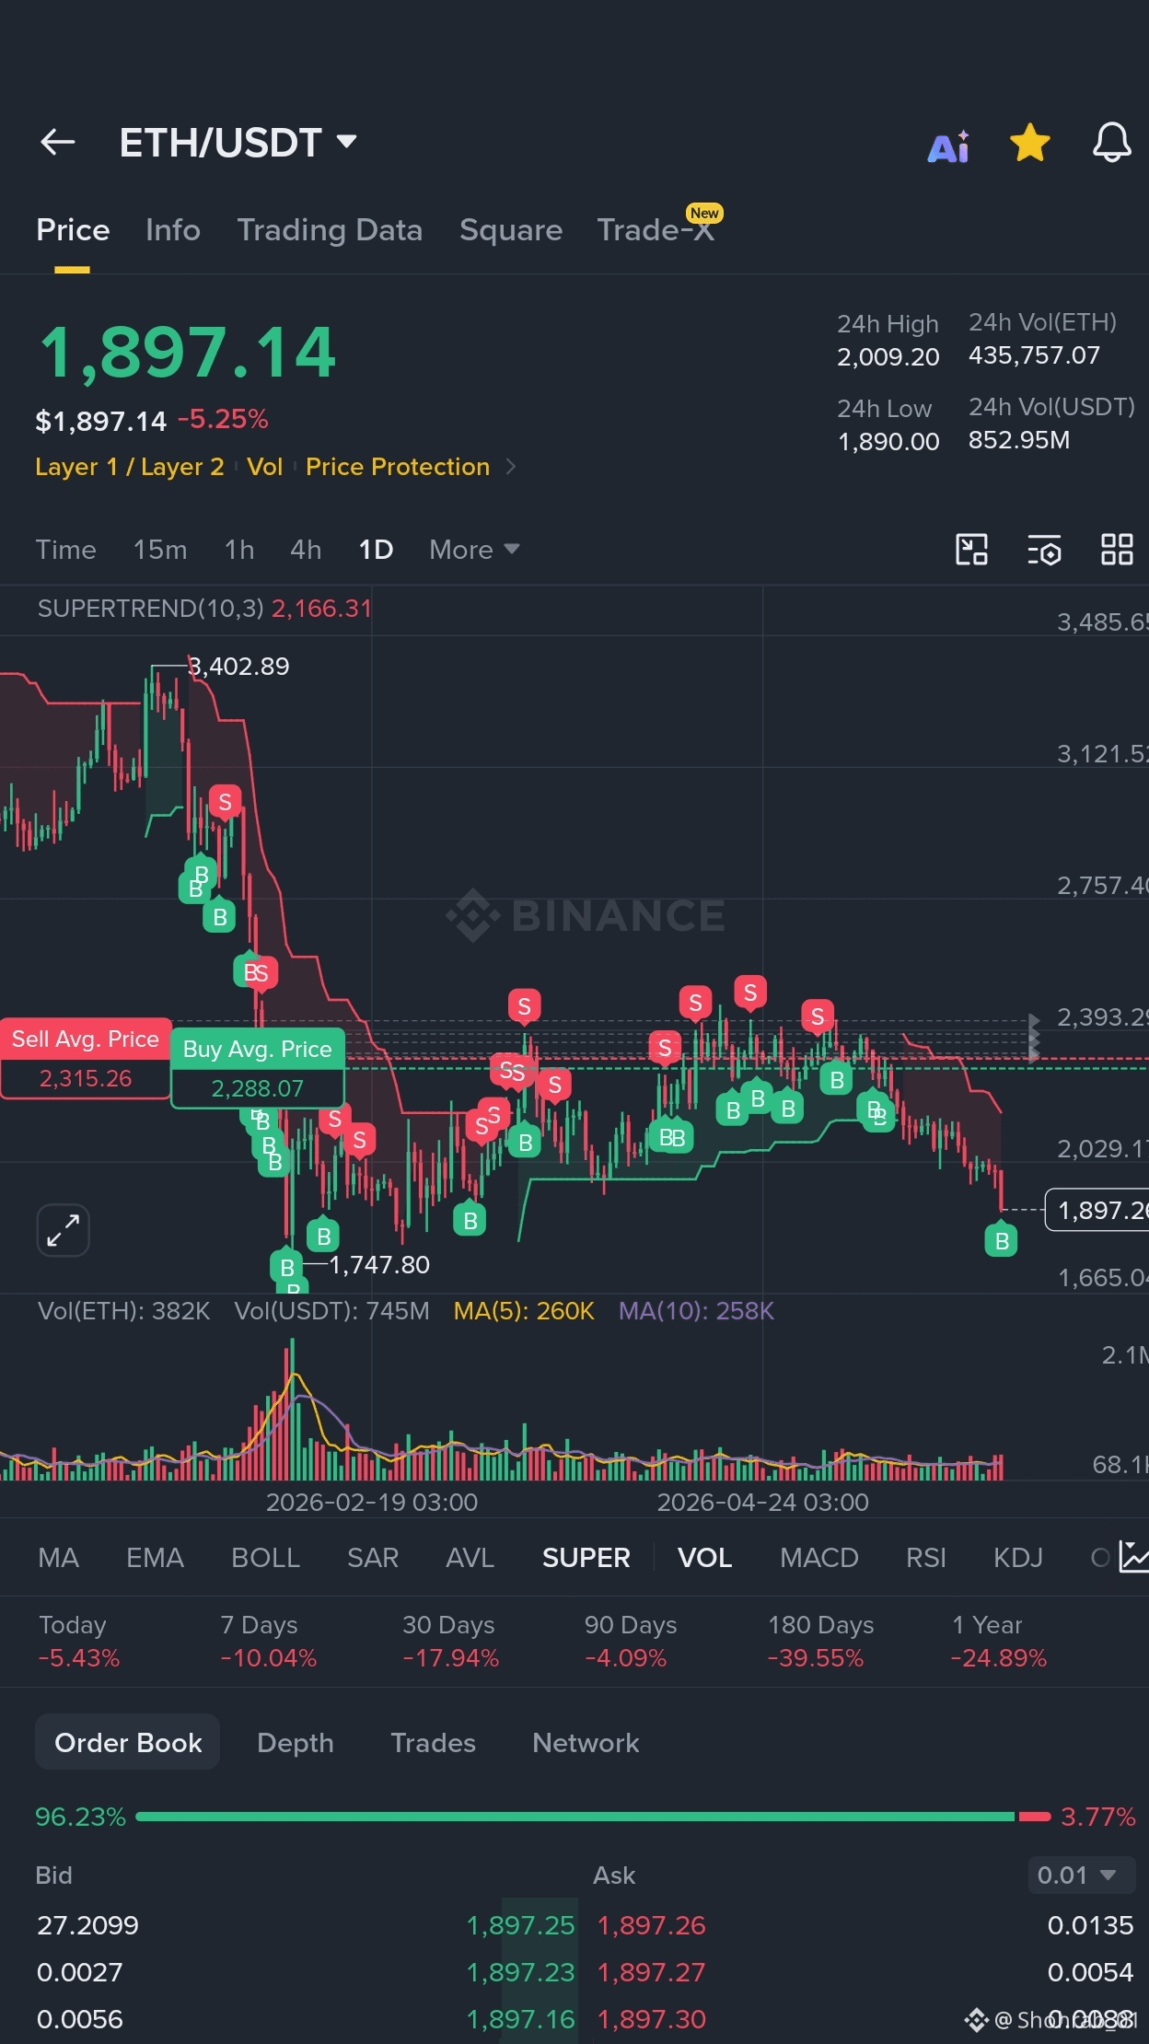Screen dimensions: 1149x2044
Task: Enable the MA indicator
Action: click(58, 1558)
